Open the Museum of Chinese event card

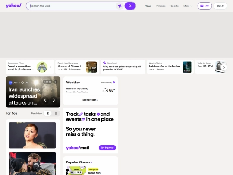coord(77,67)
